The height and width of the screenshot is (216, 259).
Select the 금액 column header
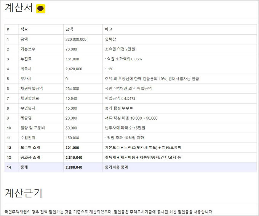coord(69,29)
